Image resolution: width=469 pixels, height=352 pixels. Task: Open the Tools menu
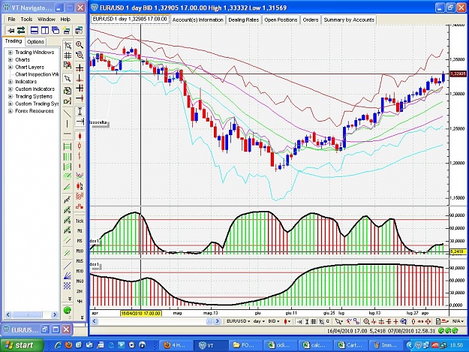tap(26, 20)
